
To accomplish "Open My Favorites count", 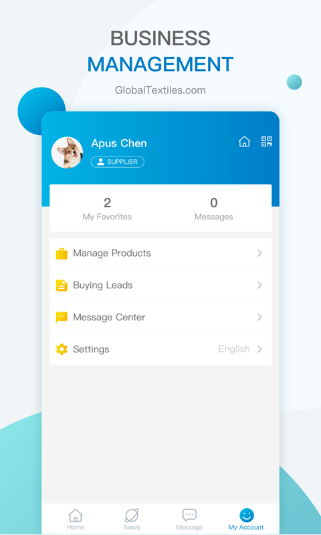I will [x=107, y=209].
